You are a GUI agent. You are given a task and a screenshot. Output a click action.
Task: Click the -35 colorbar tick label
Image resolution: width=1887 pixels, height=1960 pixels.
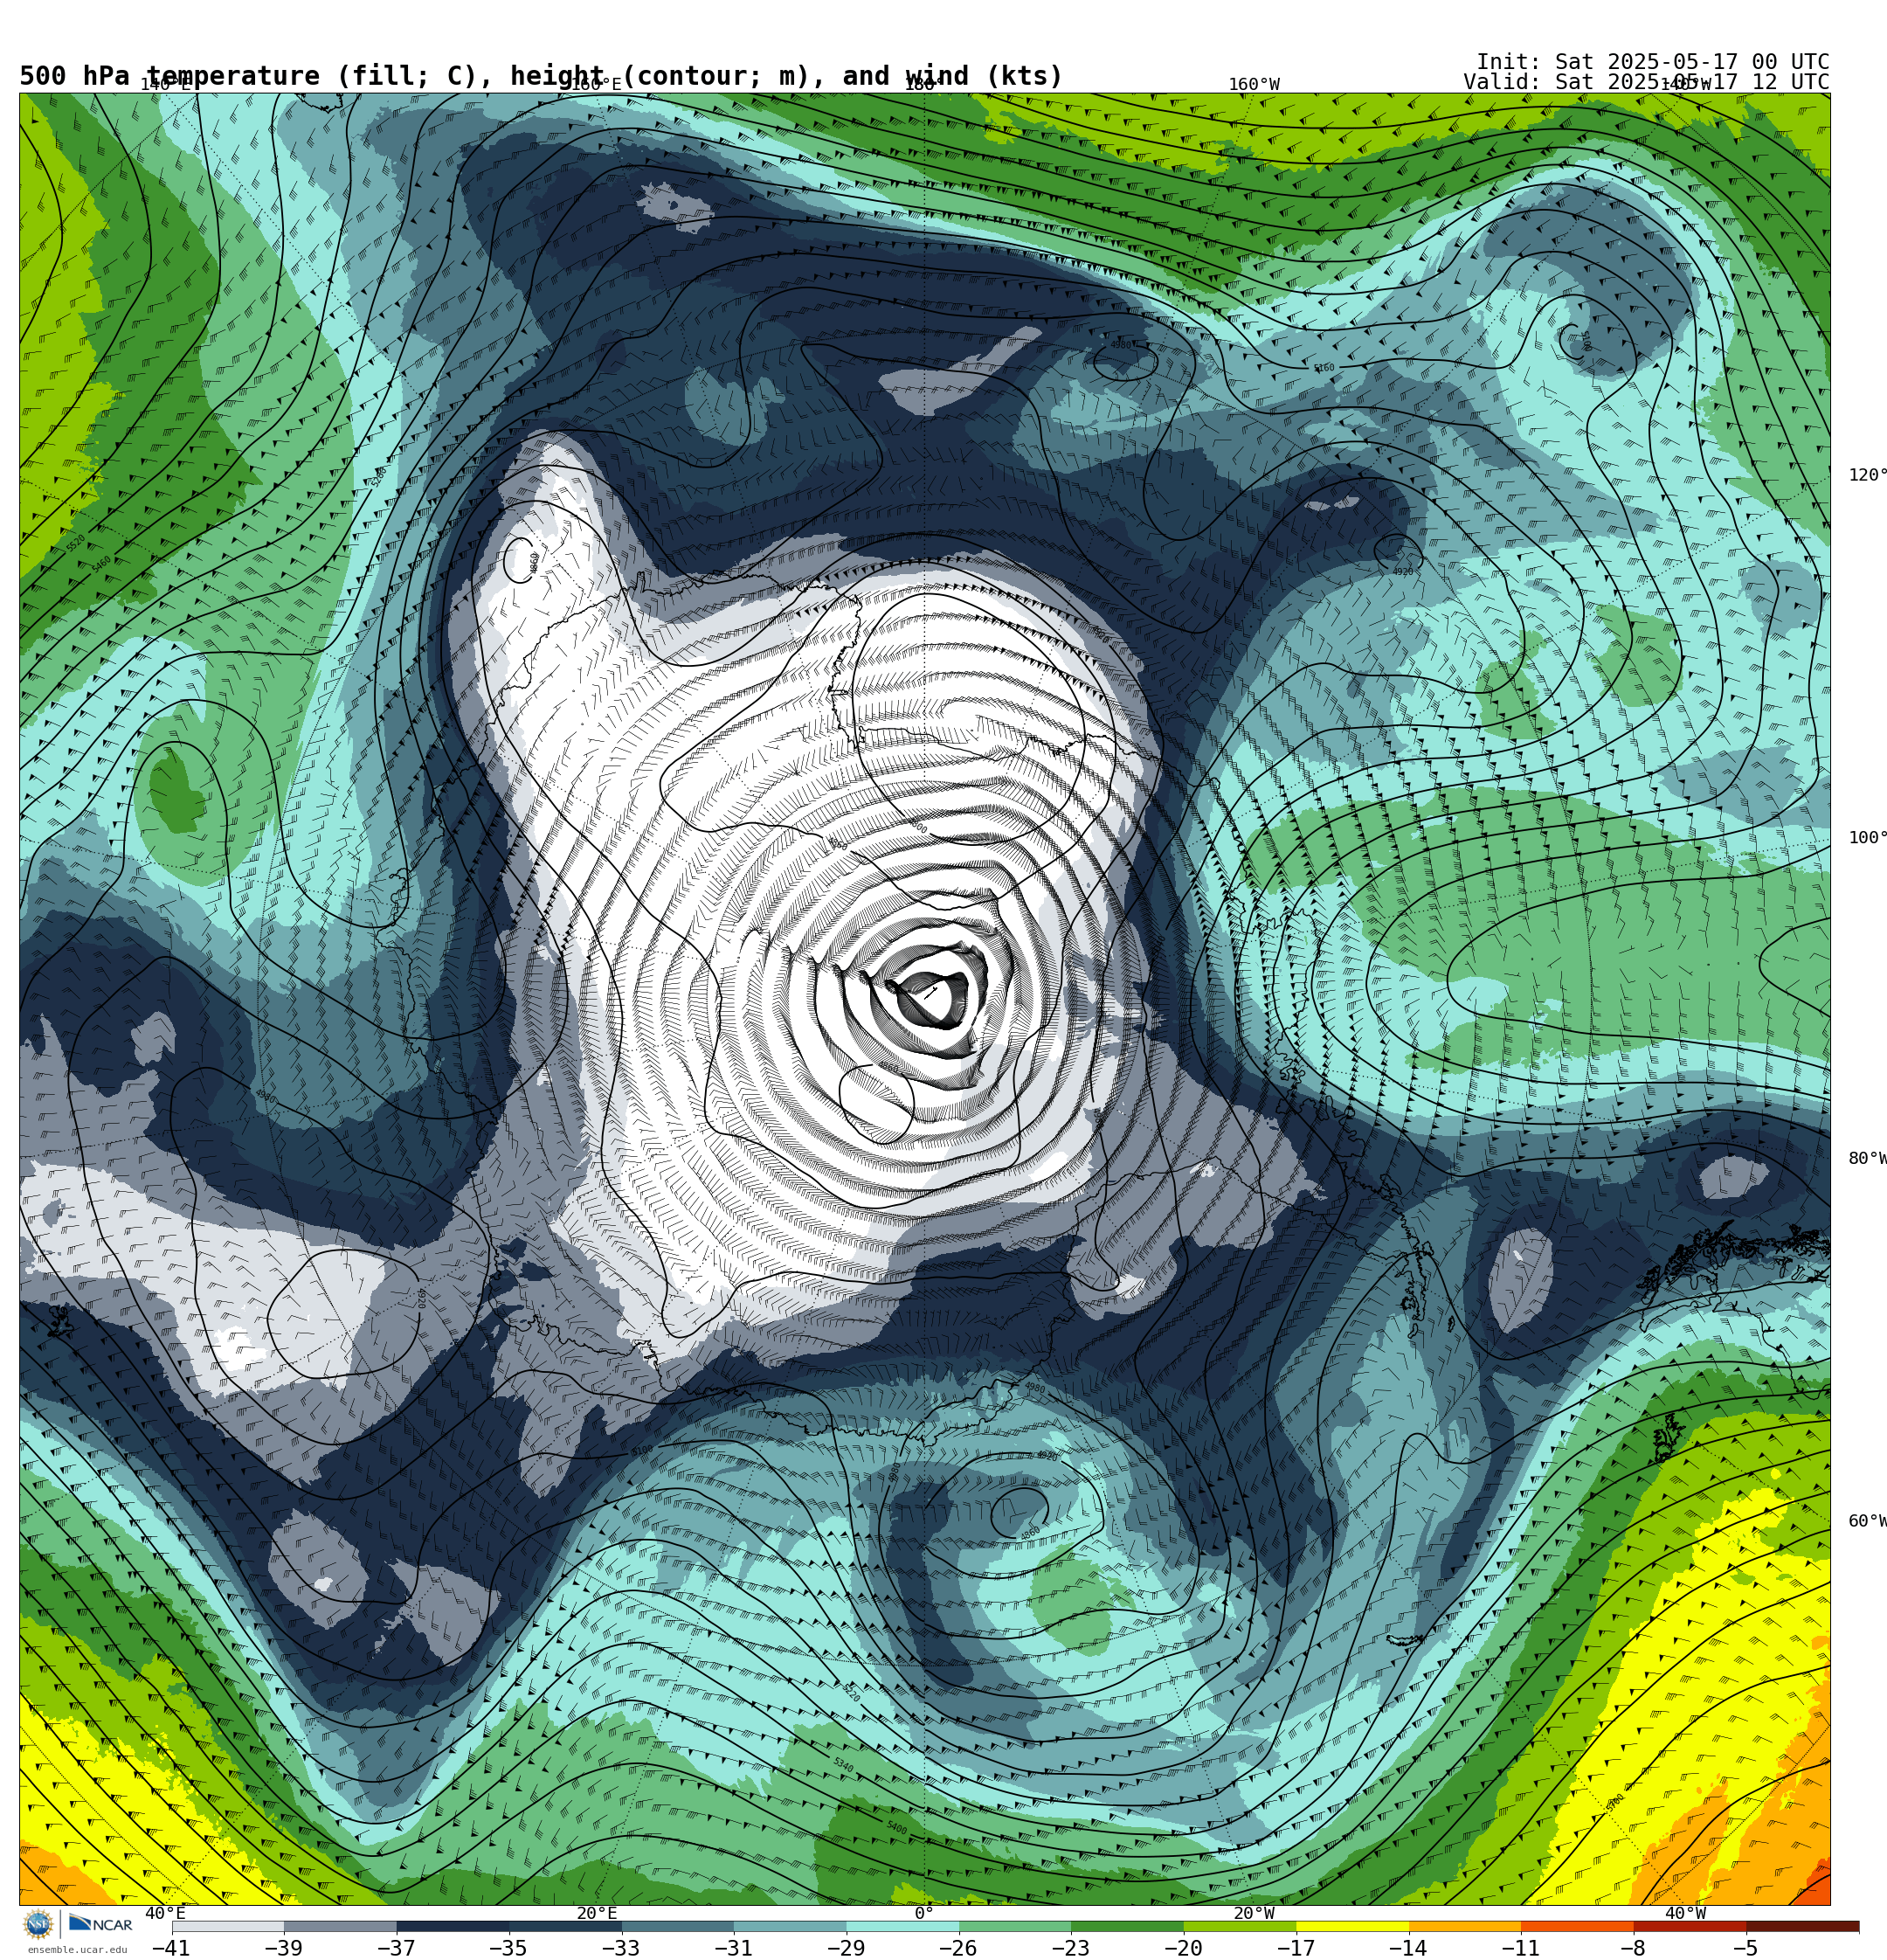pyautogui.click(x=508, y=1948)
